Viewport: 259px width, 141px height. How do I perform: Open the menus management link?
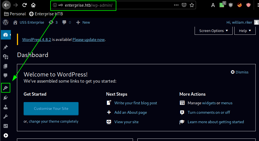[x=227, y=103]
